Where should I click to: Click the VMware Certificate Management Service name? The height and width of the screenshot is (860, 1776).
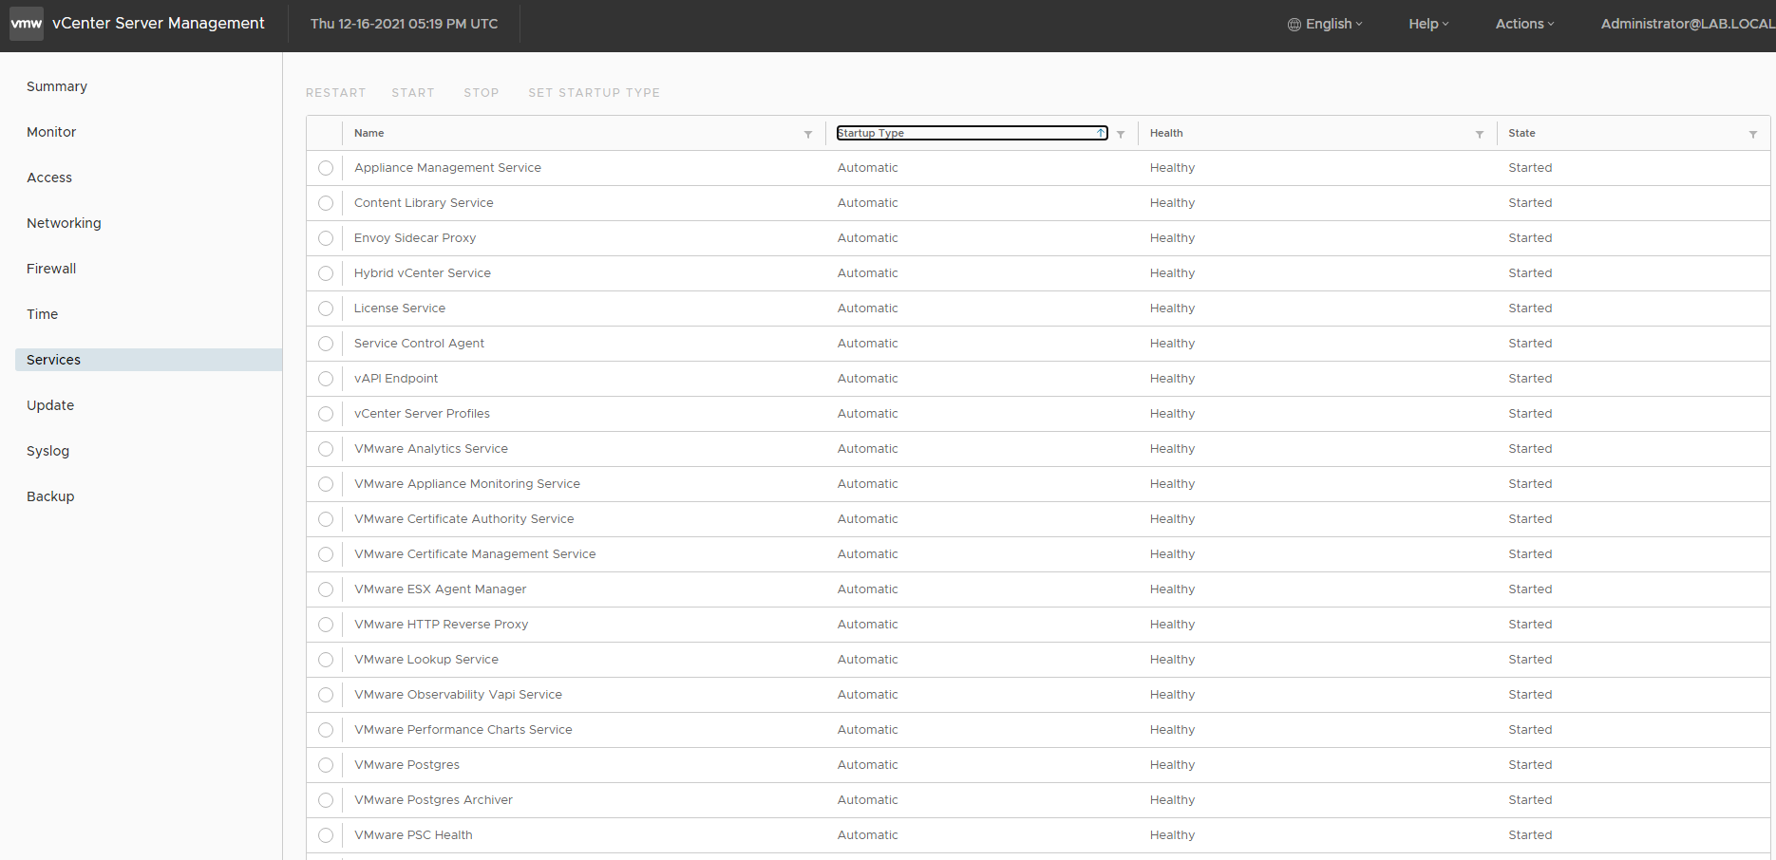(475, 554)
